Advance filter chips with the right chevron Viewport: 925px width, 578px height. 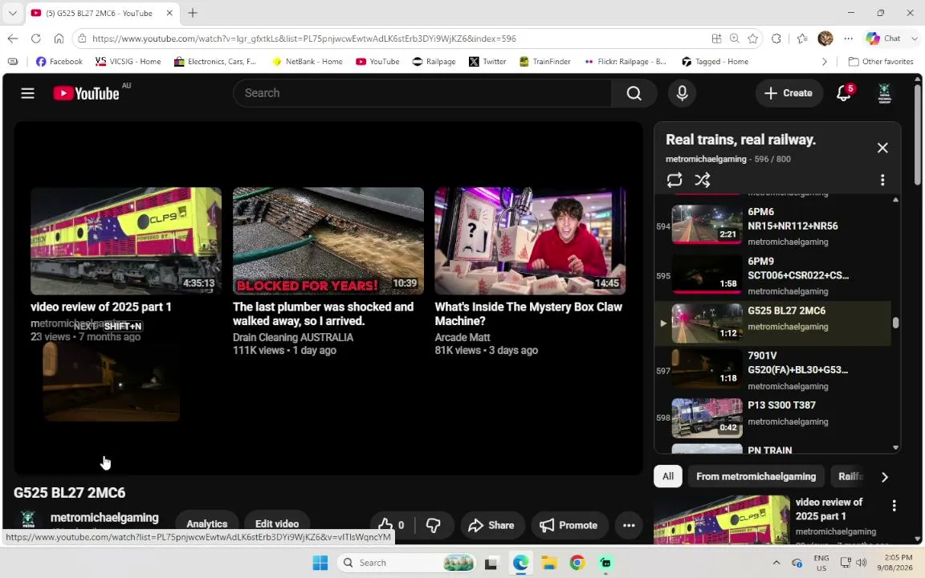[x=884, y=477]
